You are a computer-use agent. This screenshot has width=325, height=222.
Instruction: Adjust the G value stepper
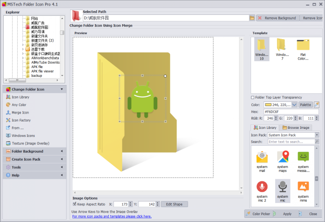point(296,118)
